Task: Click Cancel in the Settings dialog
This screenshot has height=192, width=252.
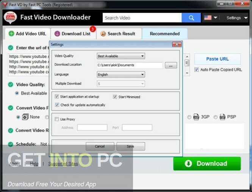Action: (x=100, y=146)
